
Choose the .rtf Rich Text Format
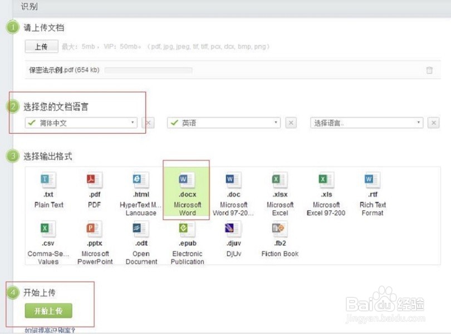[372, 193]
